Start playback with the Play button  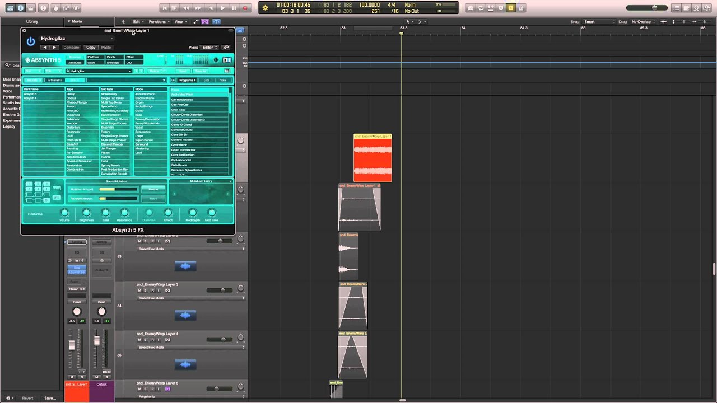(222, 8)
